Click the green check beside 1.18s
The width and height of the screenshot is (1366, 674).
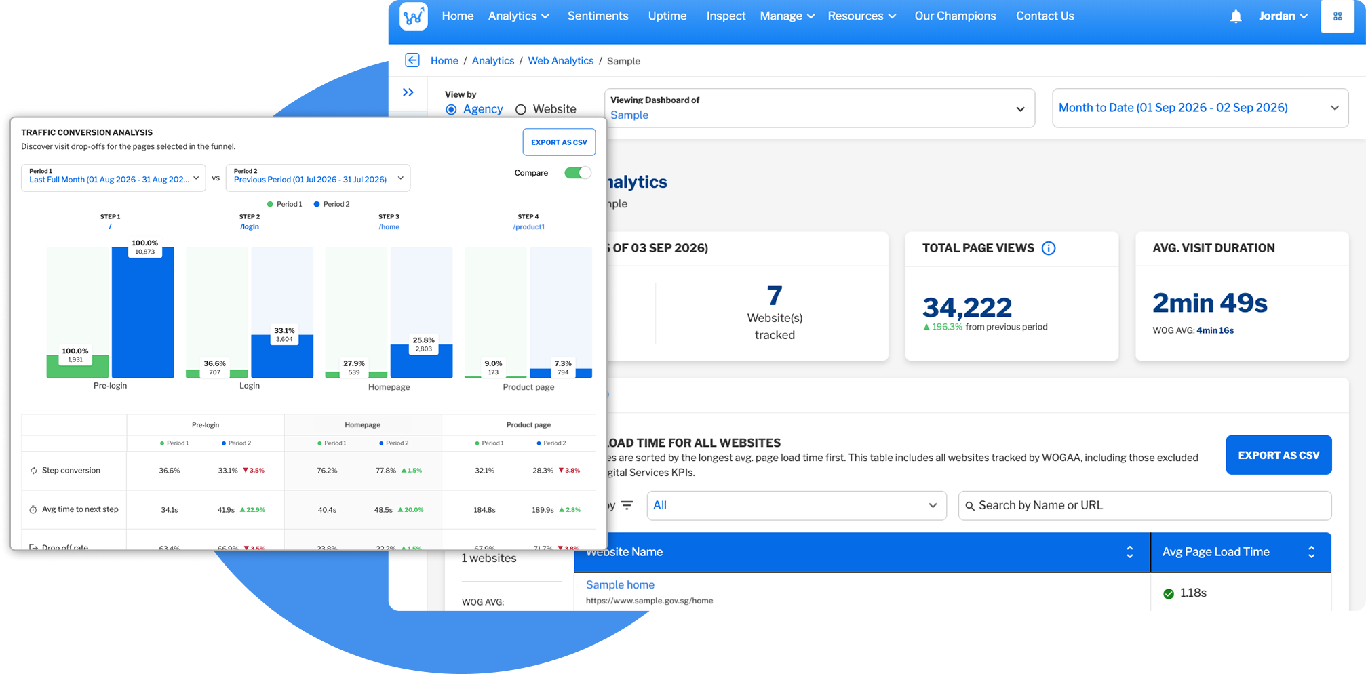[1169, 593]
